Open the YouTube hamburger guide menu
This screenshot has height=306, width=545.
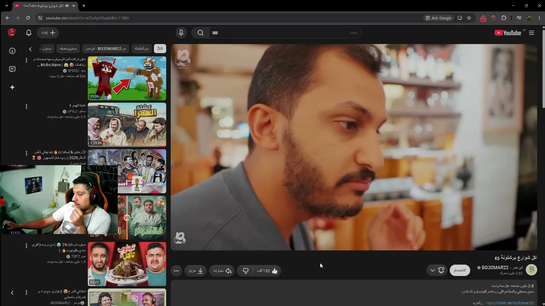[x=531, y=33]
